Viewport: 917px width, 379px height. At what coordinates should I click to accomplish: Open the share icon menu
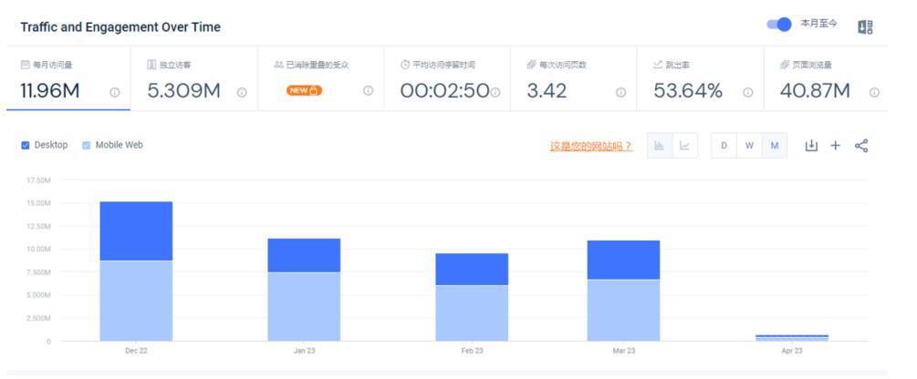pos(860,146)
